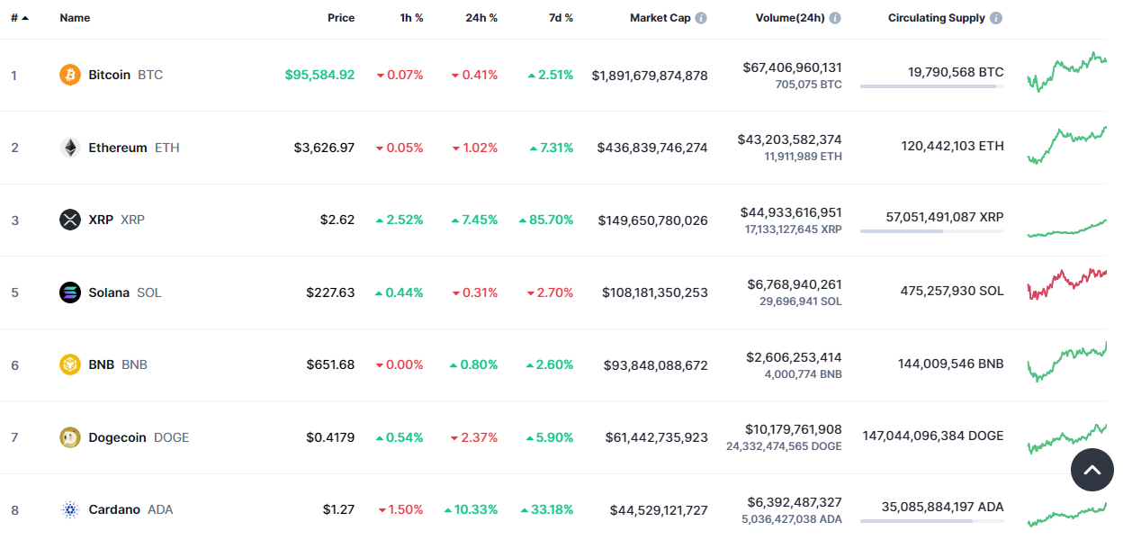
Task: Click Bitcoin market cap $1,891,679,874,878
Action: pyautogui.click(x=650, y=76)
